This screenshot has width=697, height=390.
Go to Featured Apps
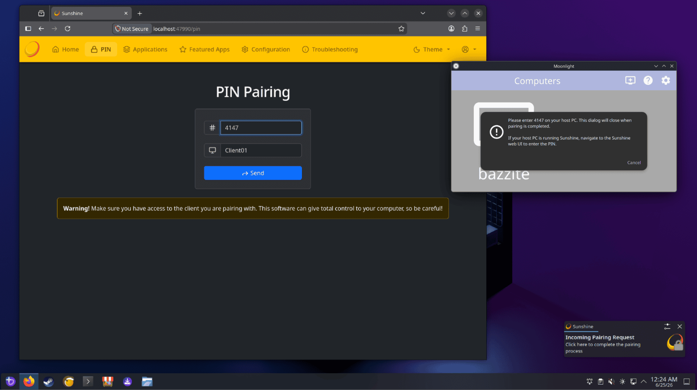[x=204, y=49]
